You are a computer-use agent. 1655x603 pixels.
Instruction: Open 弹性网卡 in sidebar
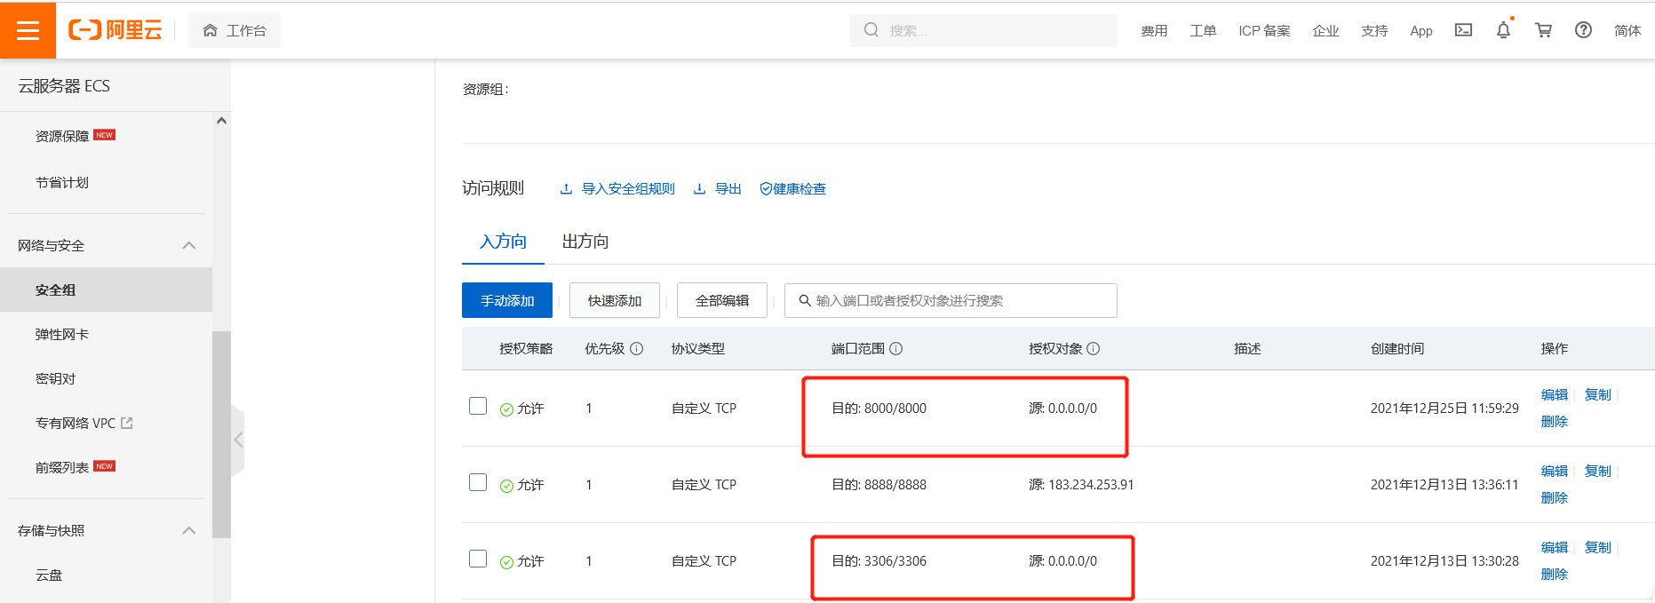coord(62,334)
